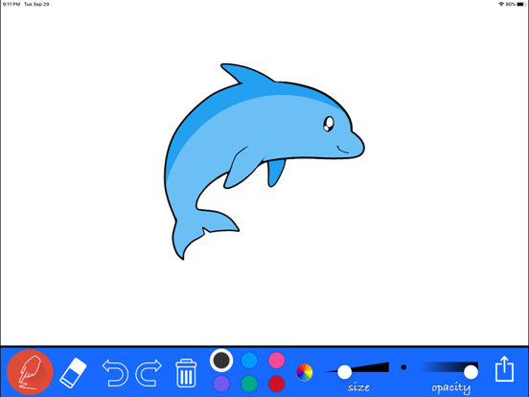Open the rainbow color wheel picker

point(305,372)
